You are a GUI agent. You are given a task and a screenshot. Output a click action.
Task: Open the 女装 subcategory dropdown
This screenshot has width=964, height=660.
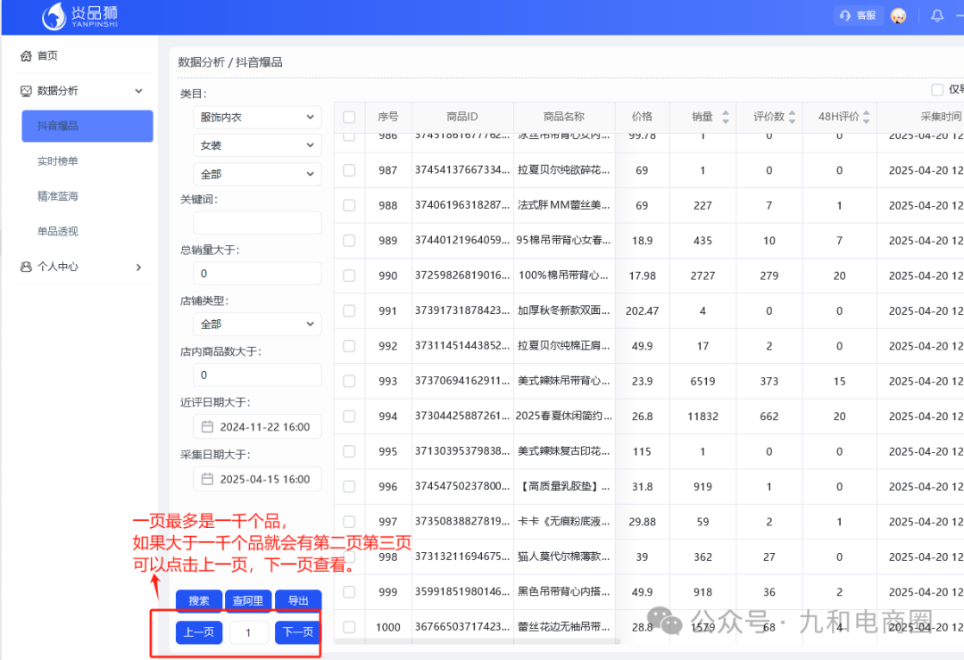(x=257, y=144)
